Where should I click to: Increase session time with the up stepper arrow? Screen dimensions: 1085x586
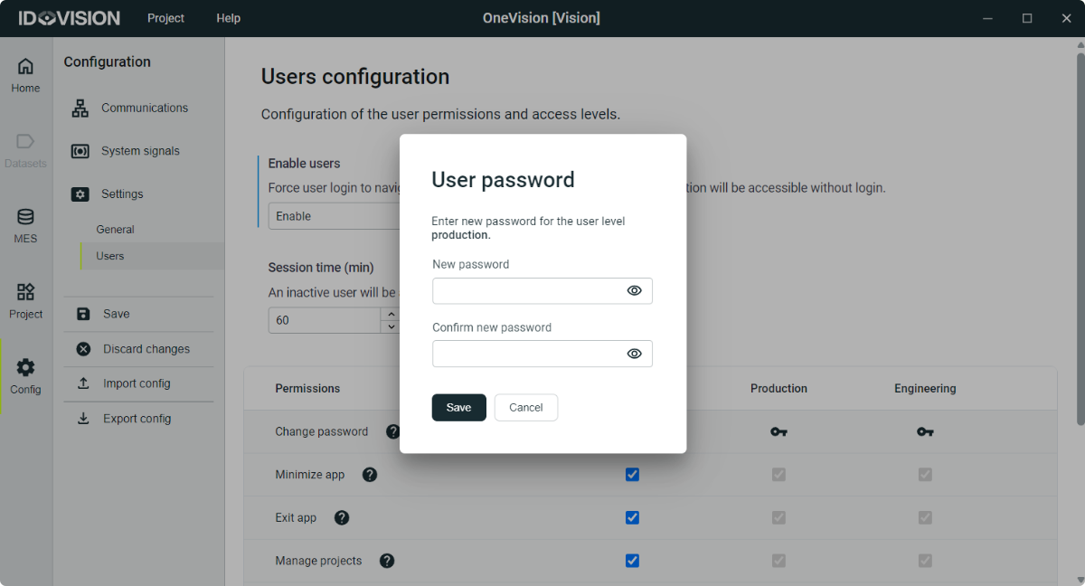[391, 315]
